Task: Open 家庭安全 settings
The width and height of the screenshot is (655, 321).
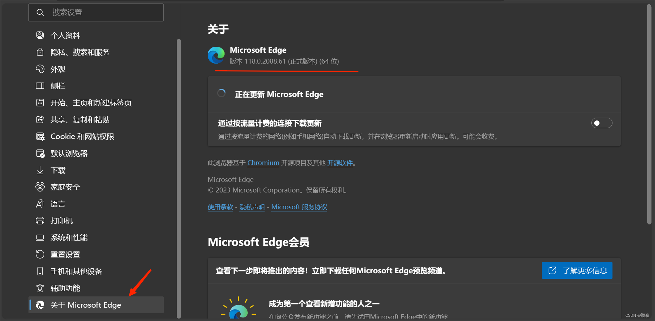Action: coord(96,187)
